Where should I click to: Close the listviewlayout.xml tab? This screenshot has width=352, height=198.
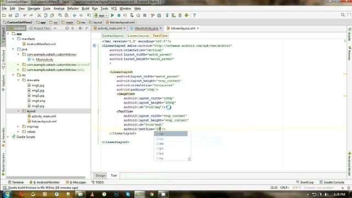coord(198,28)
